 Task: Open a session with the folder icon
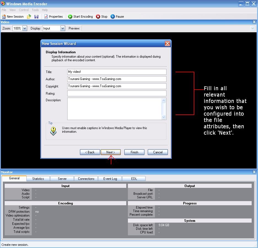click(x=29, y=17)
